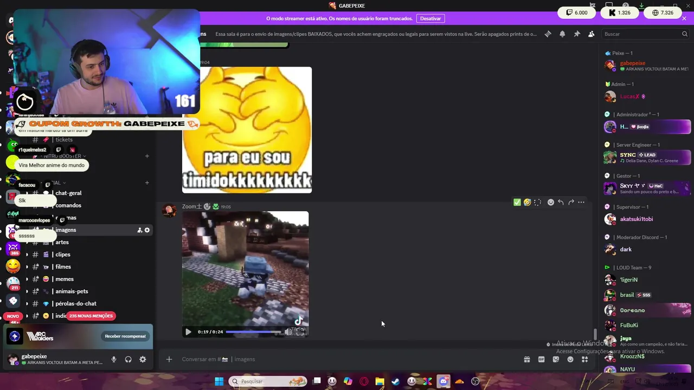The height and width of the screenshot is (390, 694).
Task: Open the ARC Raiders quest banner
Action: (78, 336)
